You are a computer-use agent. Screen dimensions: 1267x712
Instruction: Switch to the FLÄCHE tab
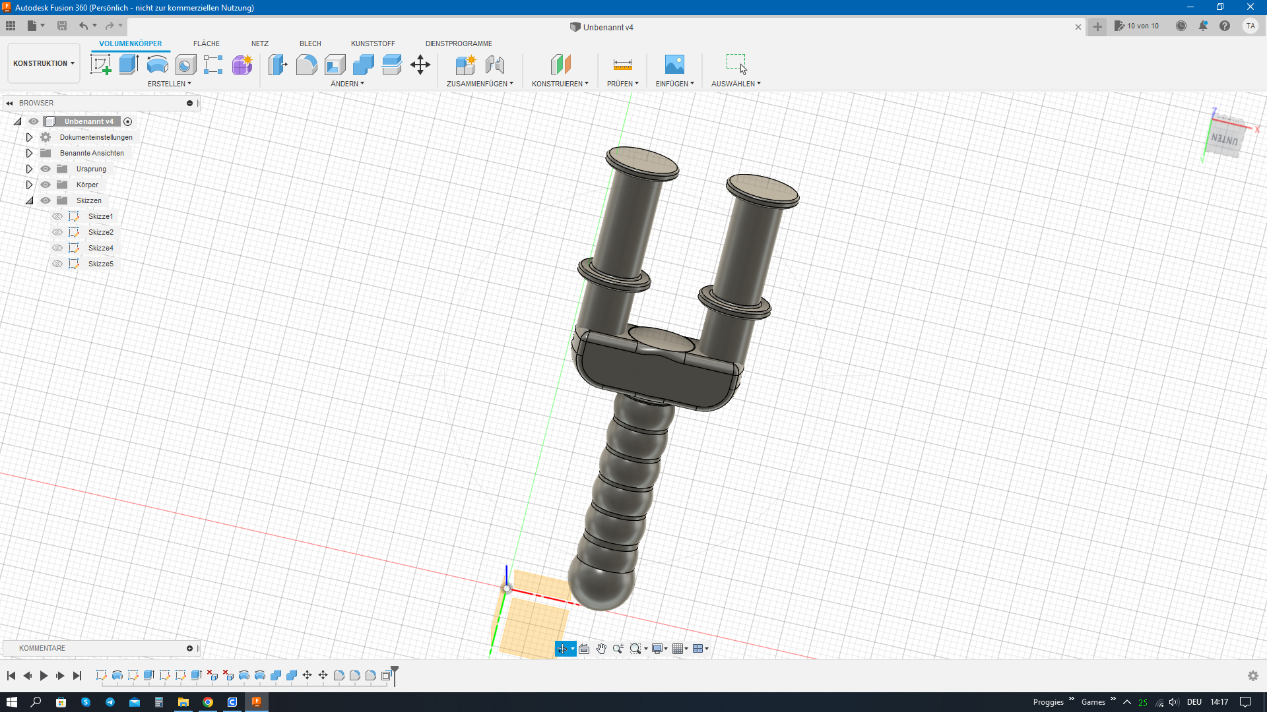coord(207,44)
